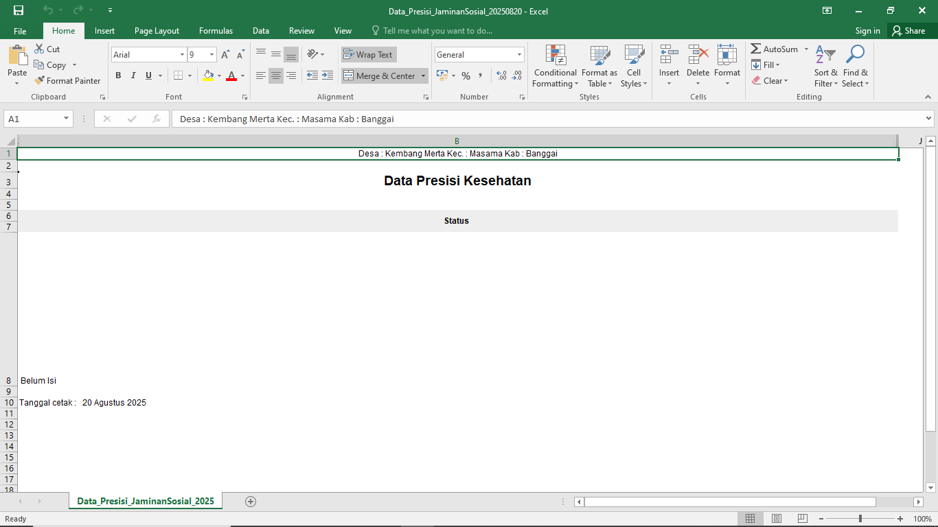Add a new sheet with plus icon

tap(251, 502)
